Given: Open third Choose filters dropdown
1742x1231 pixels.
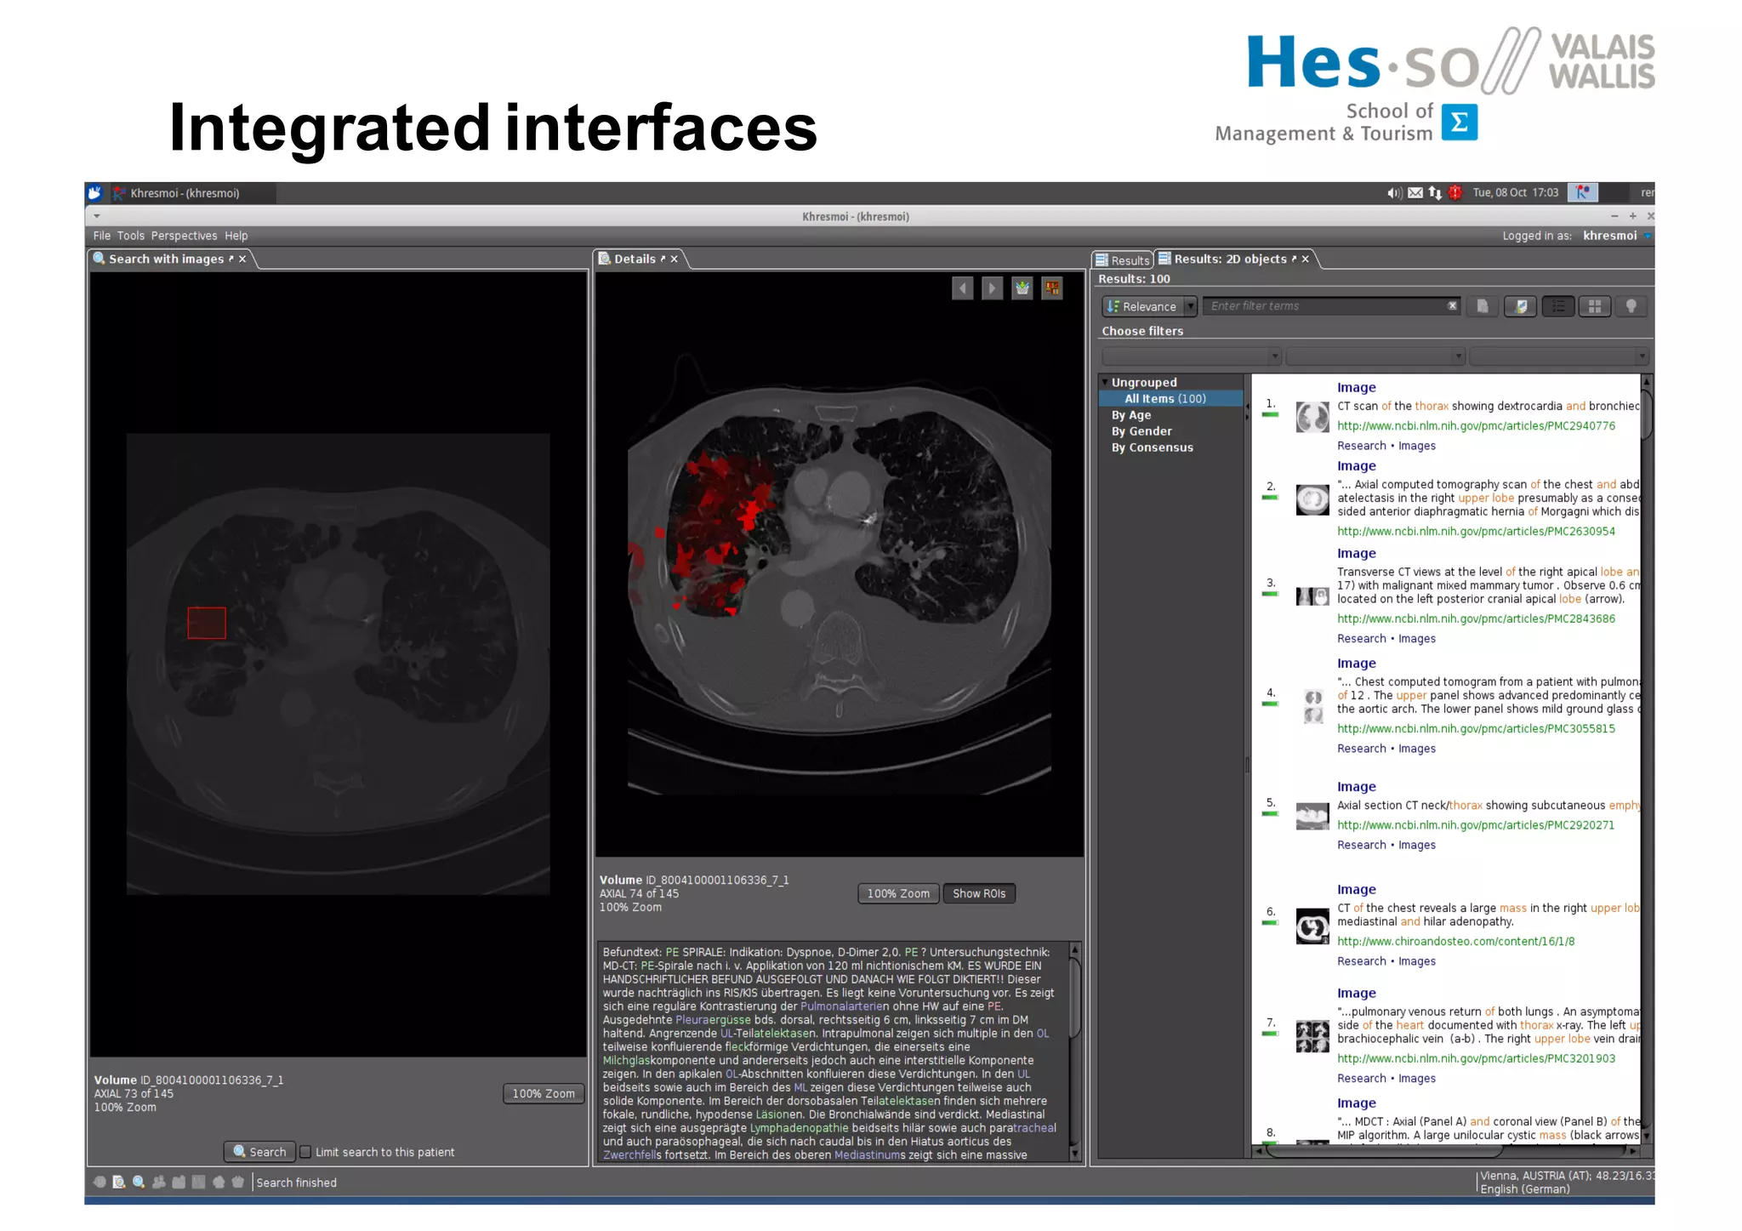Looking at the screenshot, I should click(x=1559, y=356).
